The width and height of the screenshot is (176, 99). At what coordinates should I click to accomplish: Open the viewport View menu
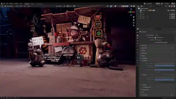point(17,6)
